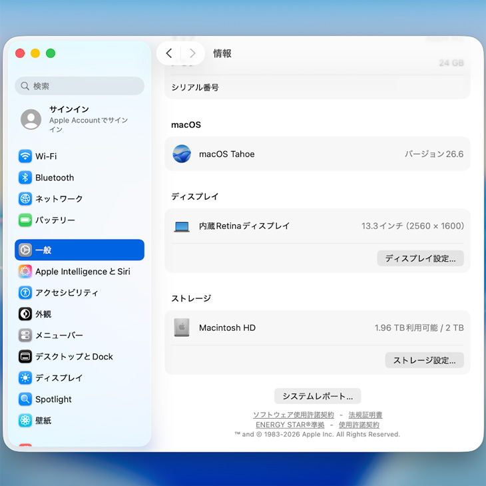This screenshot has width=486, height=486.
Task: Select the ネットワーク globe icon
Action: pyautogui.click(x=25, y=198)
